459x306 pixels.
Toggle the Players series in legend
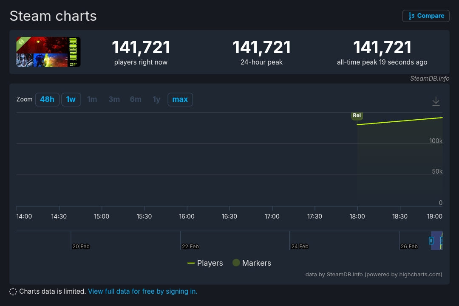coord(205,263)
